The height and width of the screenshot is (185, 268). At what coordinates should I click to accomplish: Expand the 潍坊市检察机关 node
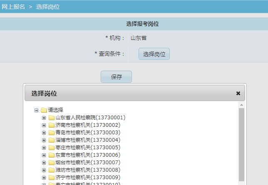point(44,170)
